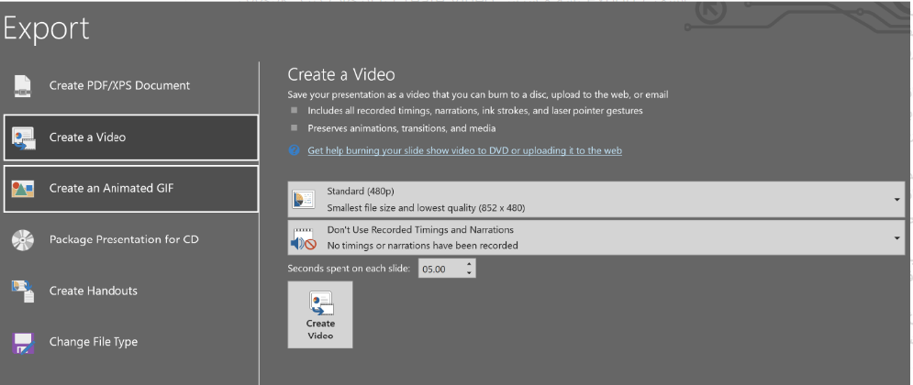The image size is (913, 385).
Task: Click the muted speaker timings icon
Action: click(303, 237)
